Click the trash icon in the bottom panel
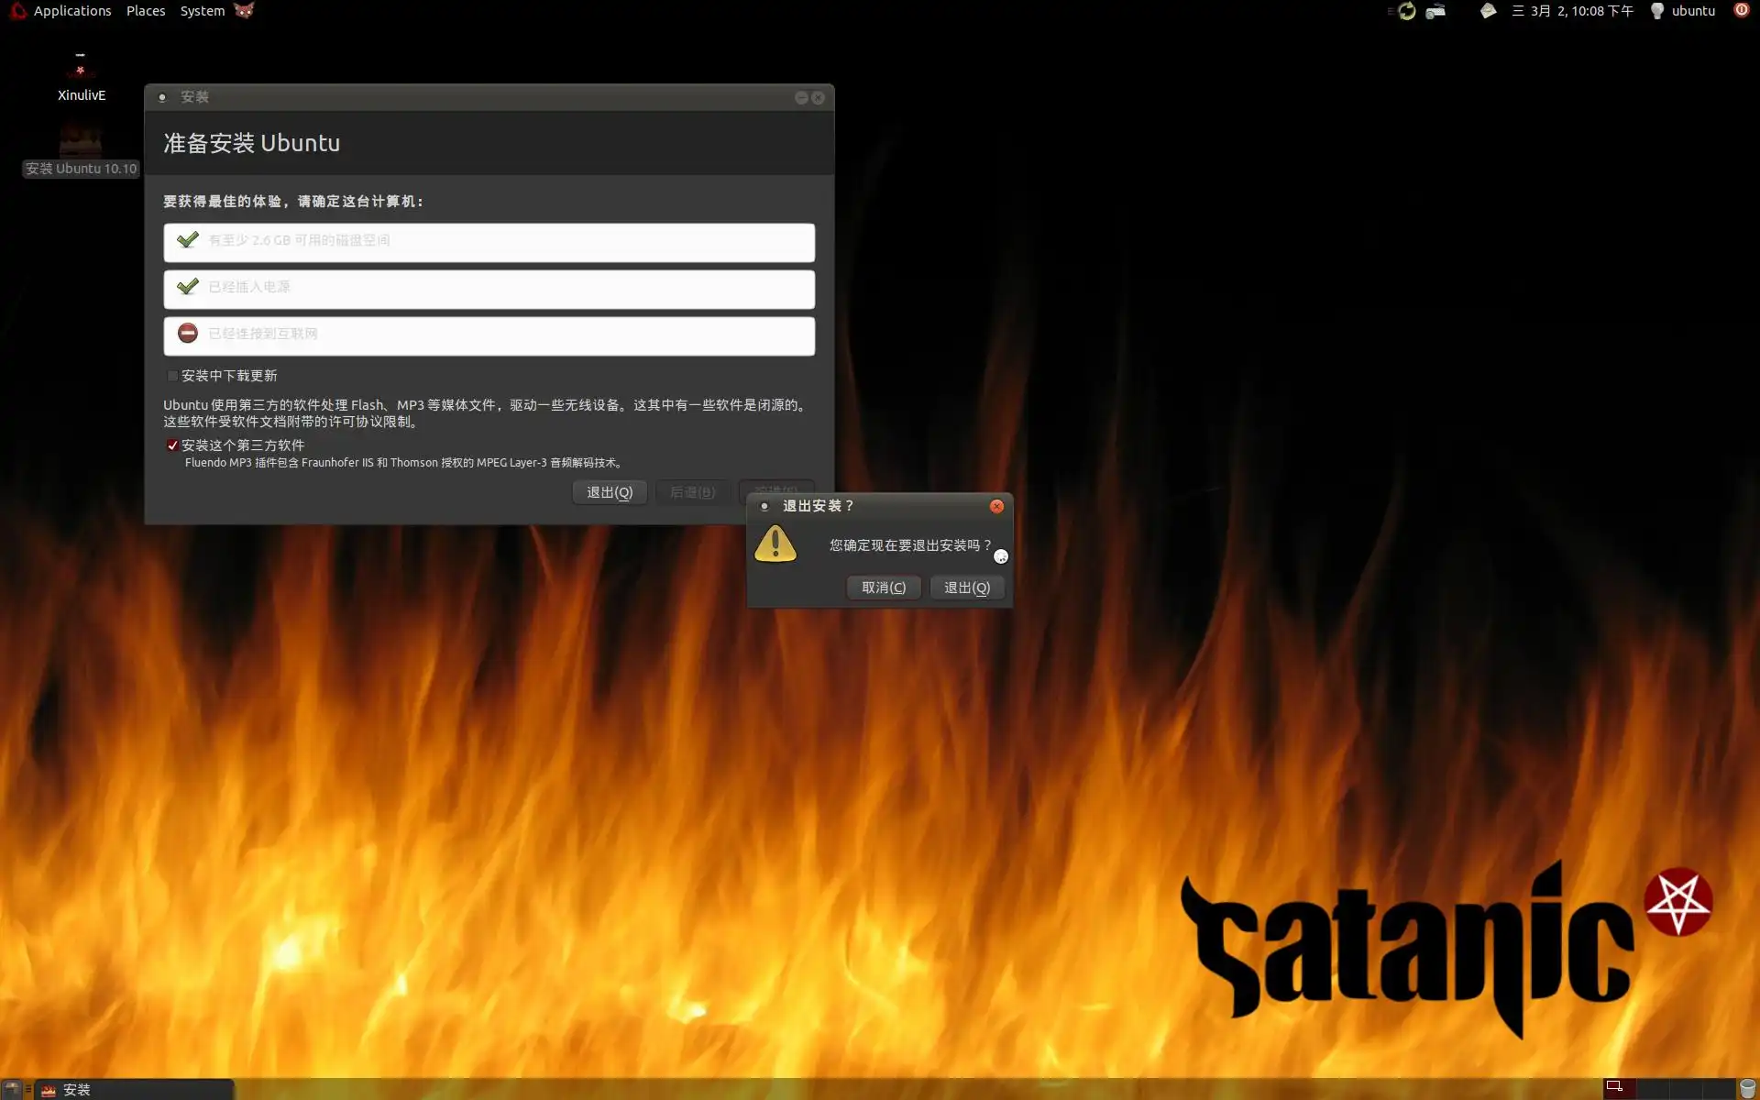This screenshot has height=1100, width=1760. 1747,1089
